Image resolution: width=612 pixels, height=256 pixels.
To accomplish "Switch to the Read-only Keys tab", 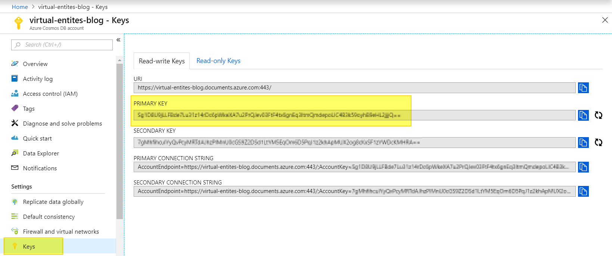I will click(x=218, y=61).
